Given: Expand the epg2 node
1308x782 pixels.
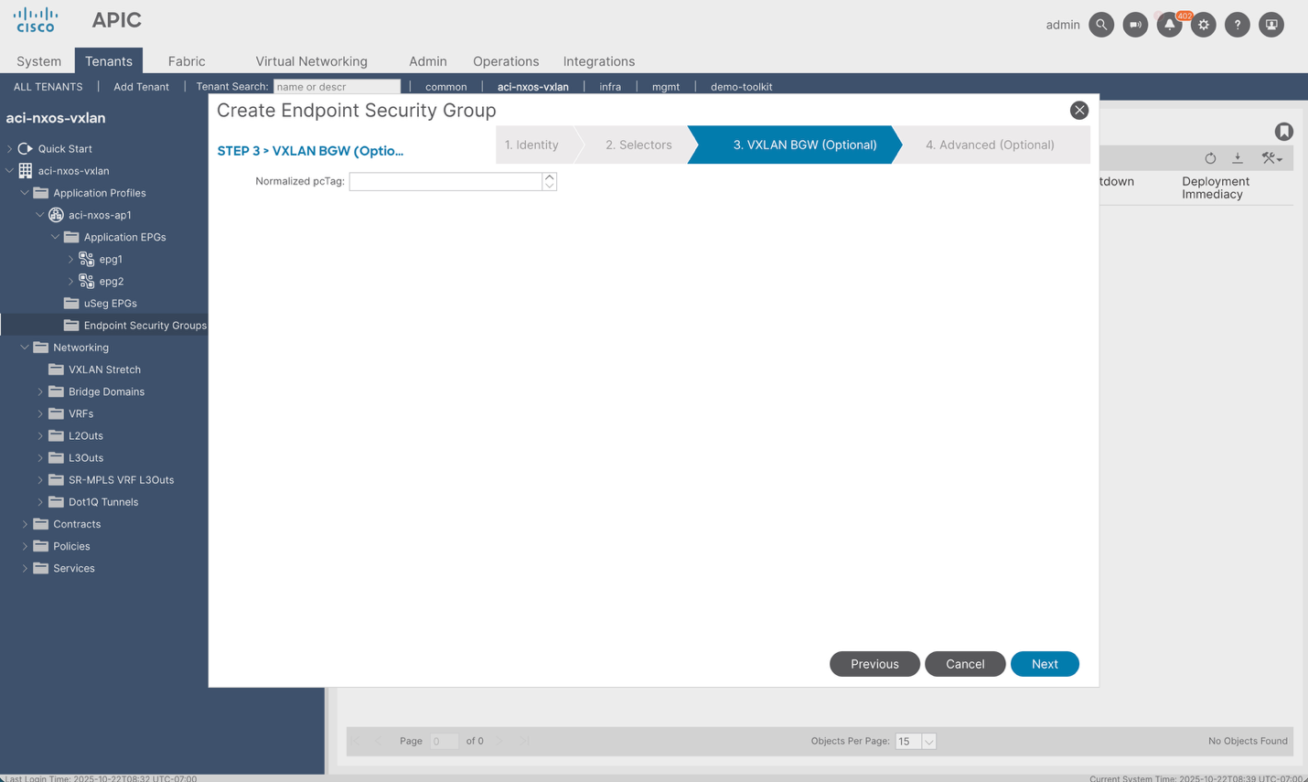Looking at the screenshot, I should 70,281.
